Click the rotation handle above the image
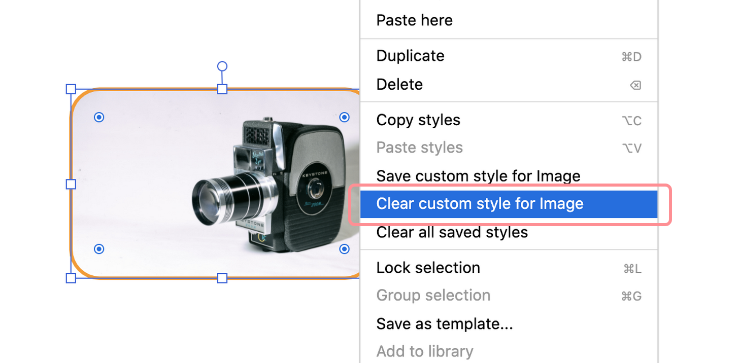The width and height of the screenshot is (739, 363). coord(222,66)
